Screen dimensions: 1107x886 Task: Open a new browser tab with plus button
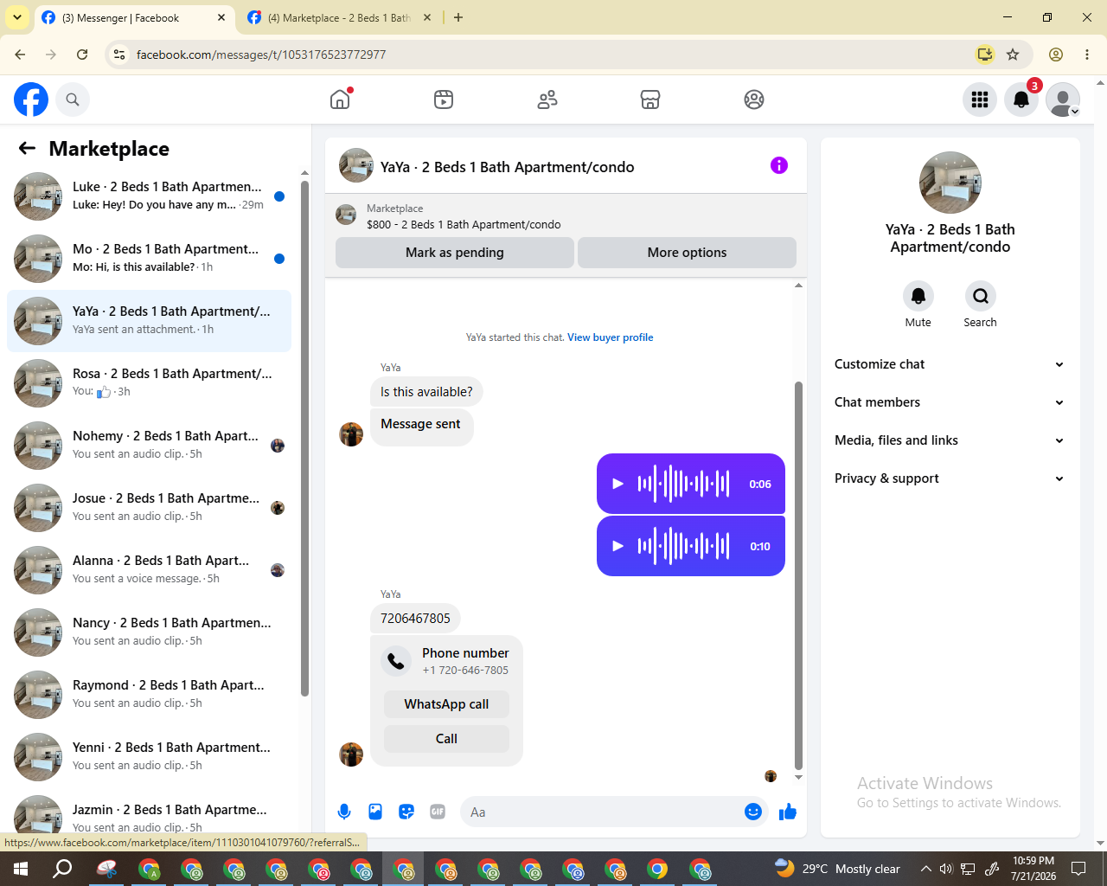[458, 17]
